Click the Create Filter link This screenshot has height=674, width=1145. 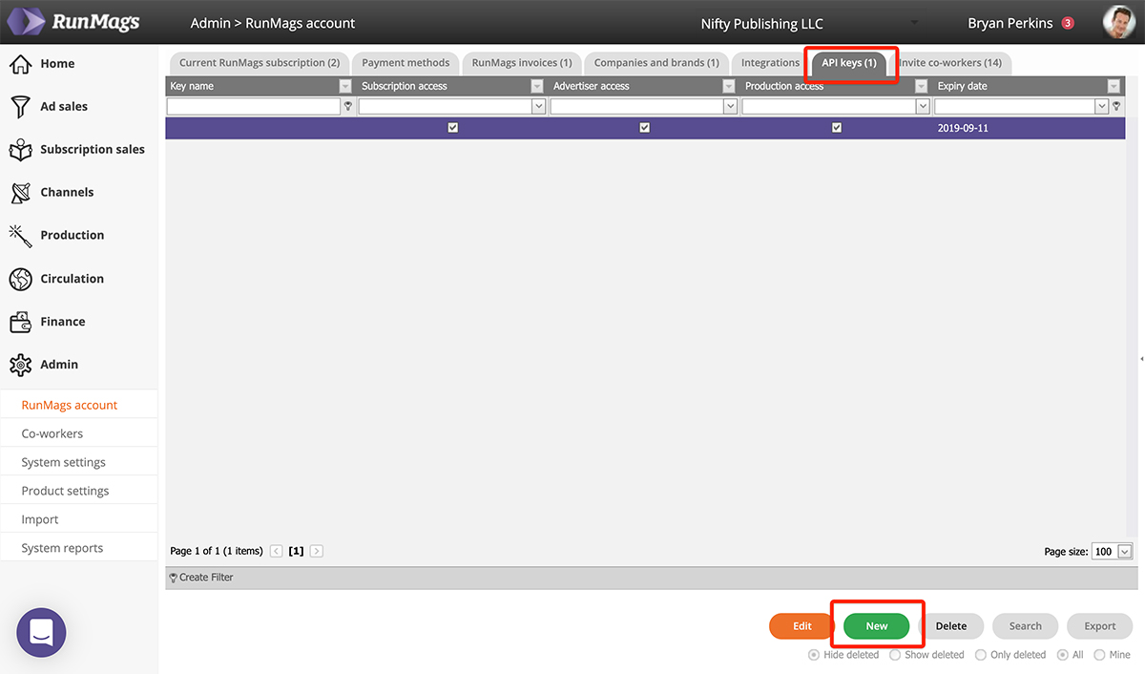pyautogui.click(x=206, y=578)
